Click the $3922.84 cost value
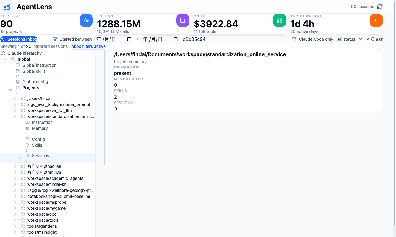 (216, 24)
